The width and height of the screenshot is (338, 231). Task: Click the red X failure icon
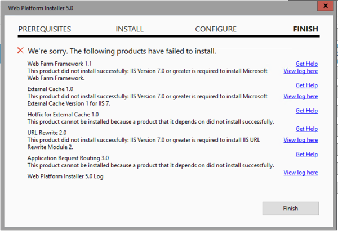[20, 51]
